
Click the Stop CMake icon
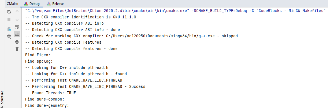(9, 19)
